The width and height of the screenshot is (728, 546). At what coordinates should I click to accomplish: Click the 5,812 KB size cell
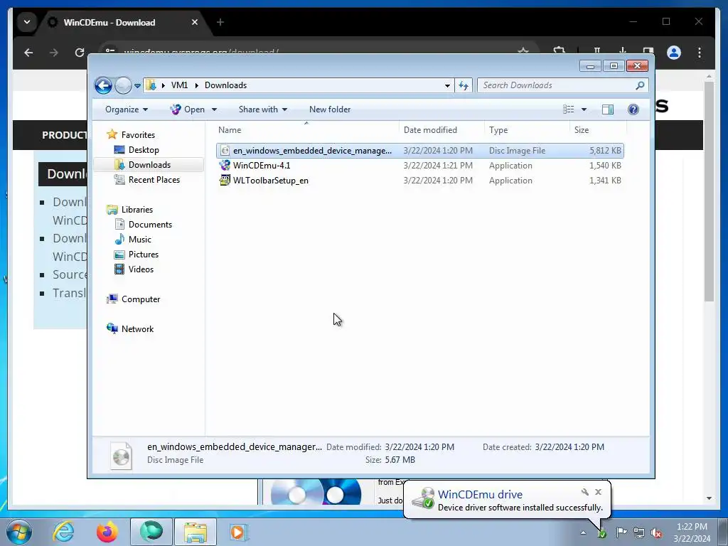click(x=605, y=151)
